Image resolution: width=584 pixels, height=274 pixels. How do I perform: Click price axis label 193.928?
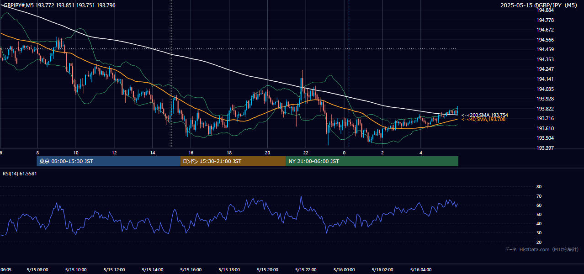pos(545,99)
